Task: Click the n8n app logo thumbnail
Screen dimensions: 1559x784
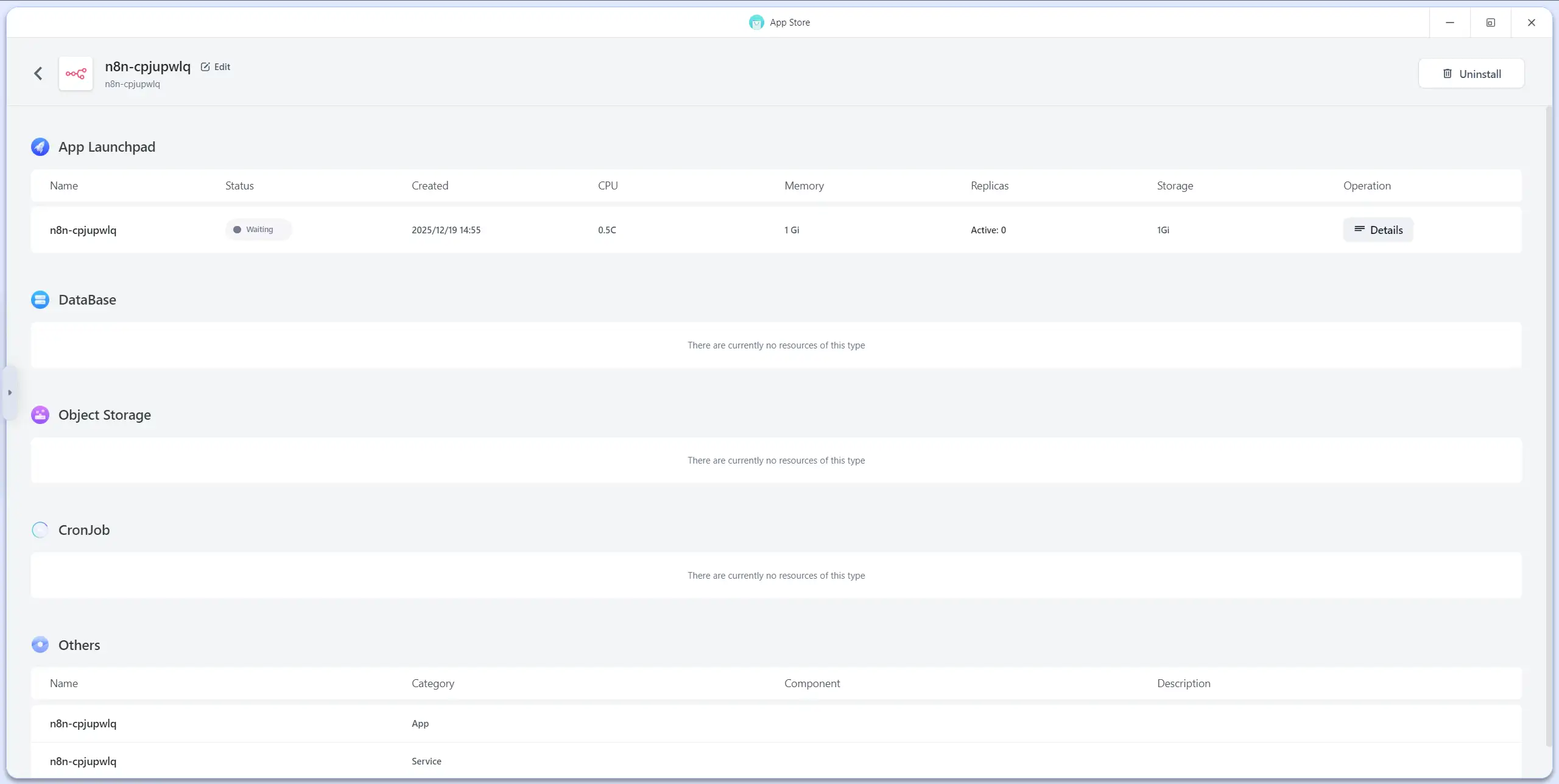Action: [x=76, y=74]
